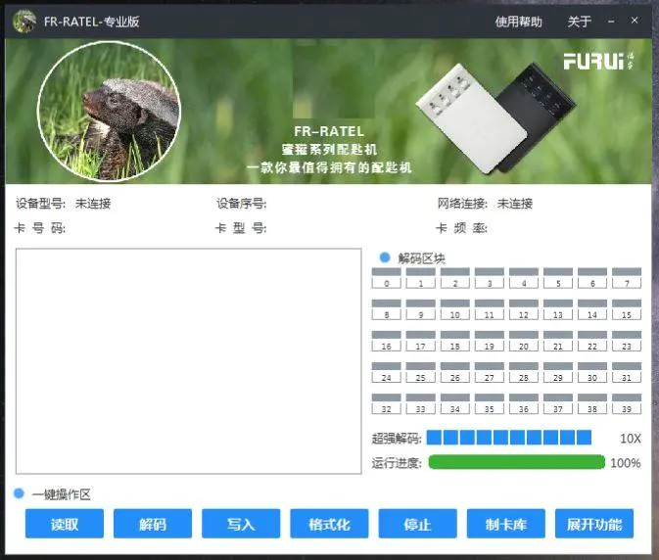Select decode block 36
The height and width of the screenshot is (560, 659).
tap(524, 404)
